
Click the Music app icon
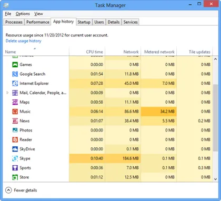pos(15,112)
